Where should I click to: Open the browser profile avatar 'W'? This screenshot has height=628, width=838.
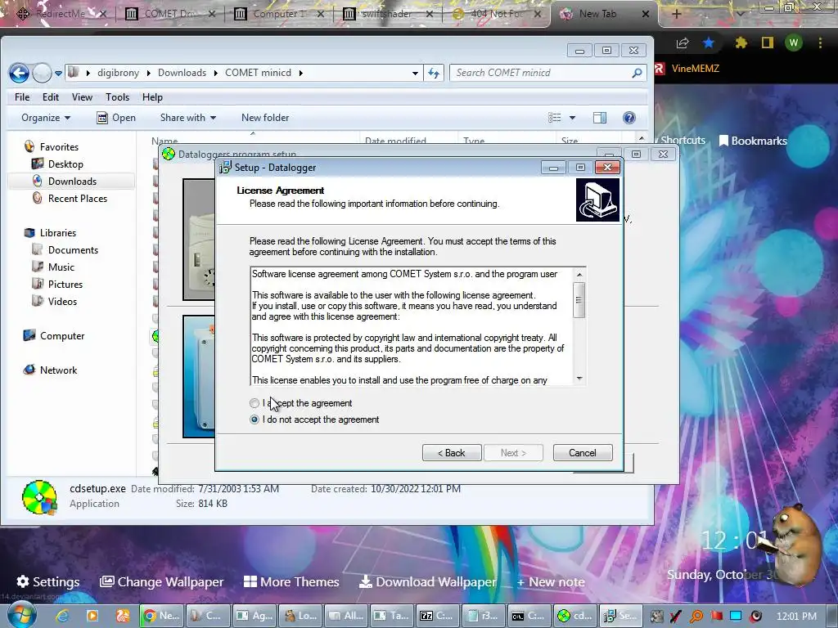coord(794,43)
